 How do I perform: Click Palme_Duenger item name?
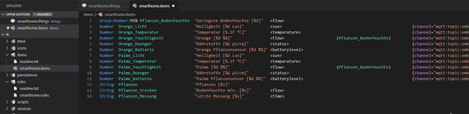coord(134,73)
